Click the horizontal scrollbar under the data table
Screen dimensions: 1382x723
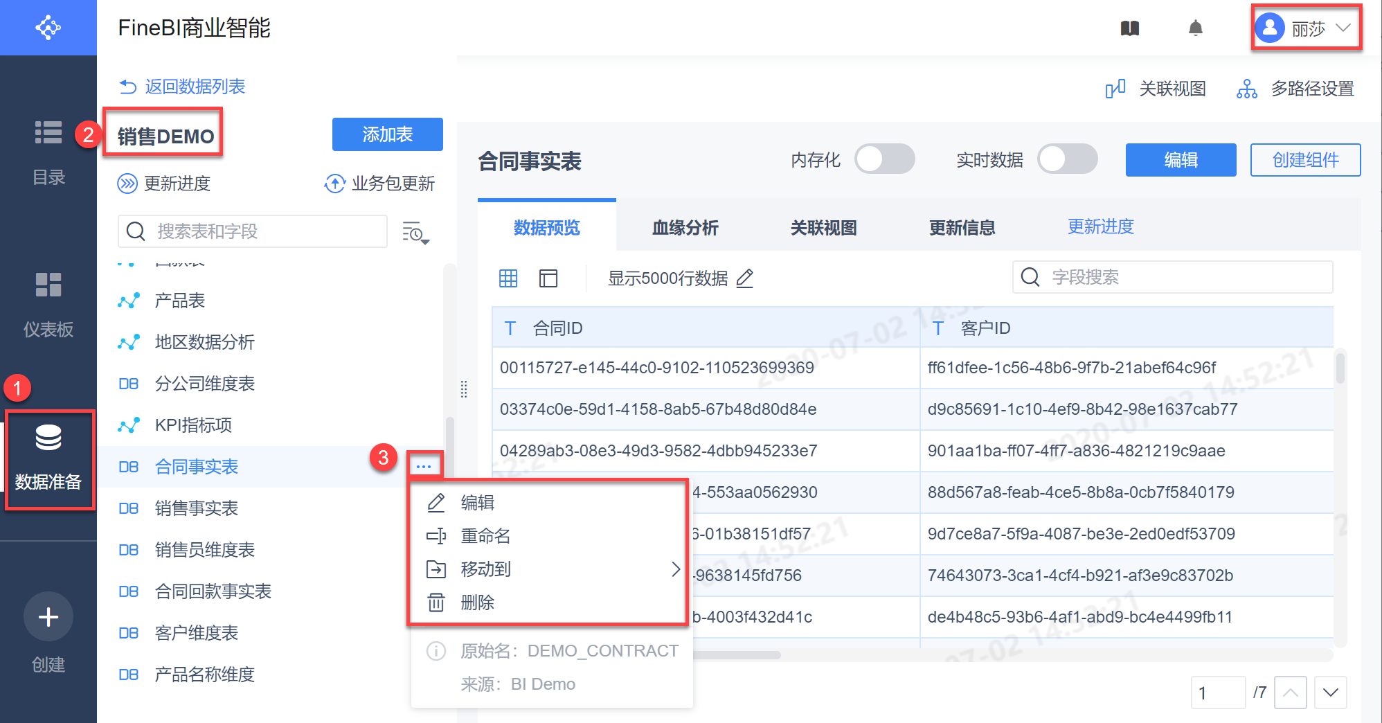pos(737,654)
